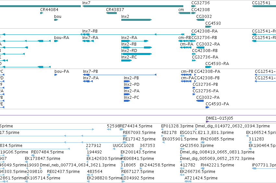Click the EP01328.3prime EST label
This screenshot has width=276, height=183.
point(177,126)
